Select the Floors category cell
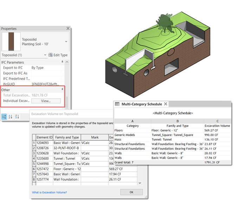 (132, 130)
